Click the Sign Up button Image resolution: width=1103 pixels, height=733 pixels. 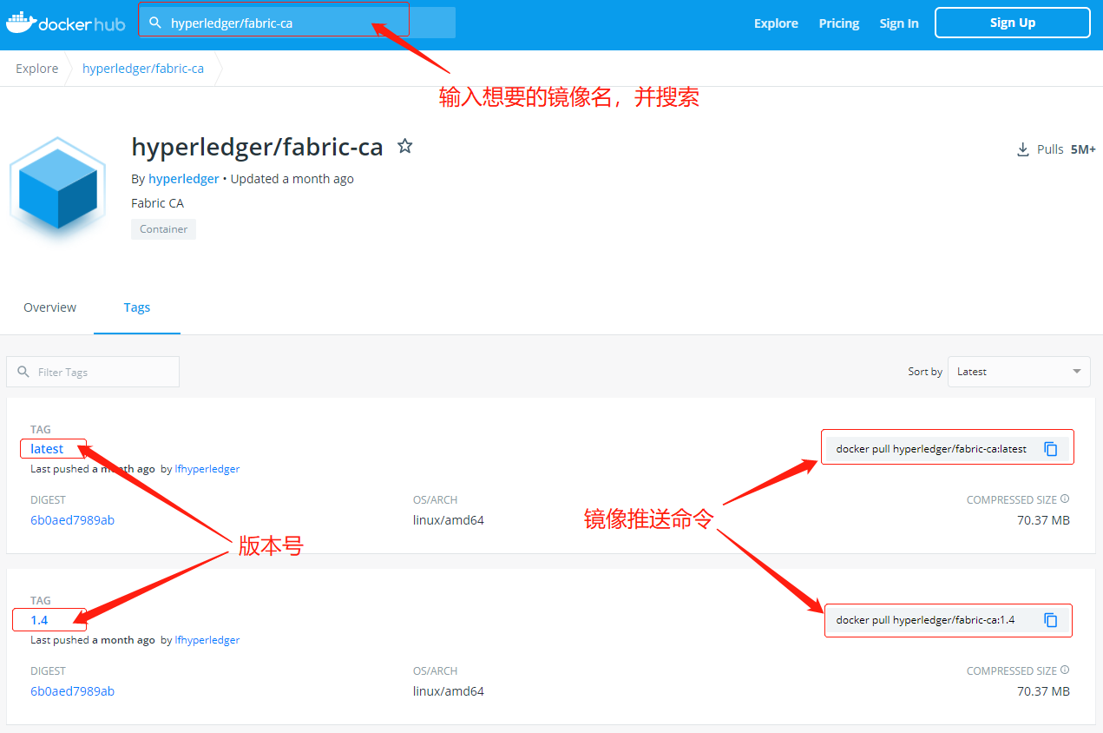1013,23
